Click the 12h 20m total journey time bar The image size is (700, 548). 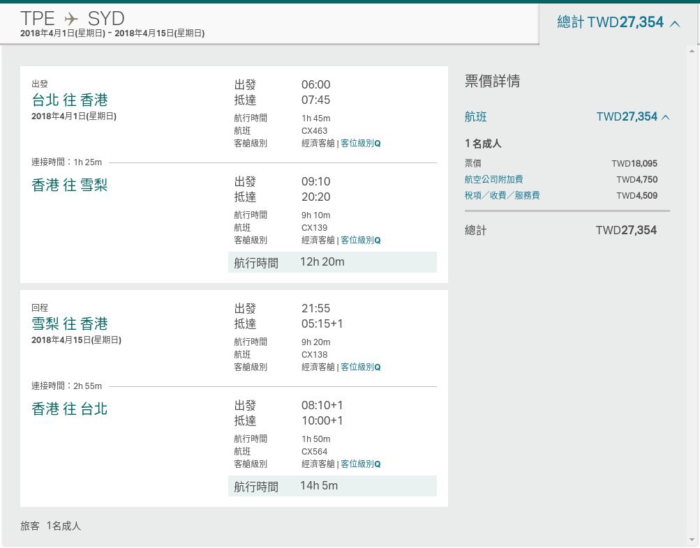[x=332, y=262]
